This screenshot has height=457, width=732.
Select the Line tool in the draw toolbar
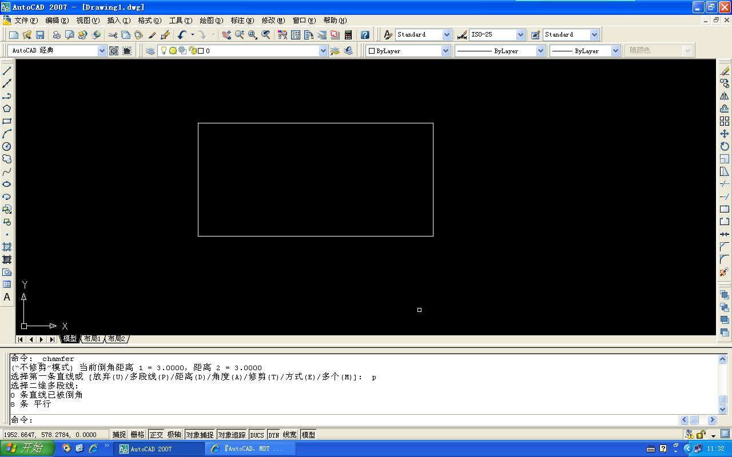tap(7, 71)
